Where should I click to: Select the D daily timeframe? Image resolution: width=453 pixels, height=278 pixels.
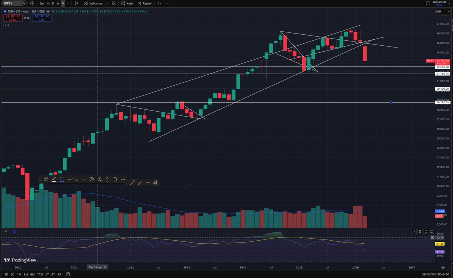[53, 3]
